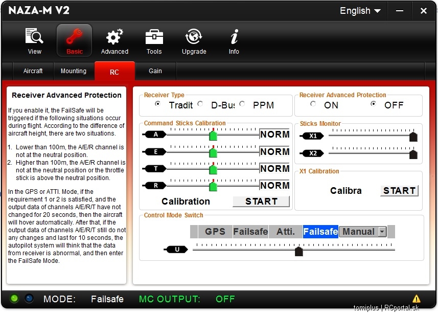The height and width of the screenshot is (313, 438).
Task: Click the 'NAZA-M V2' title text
Action: (39, 11)
